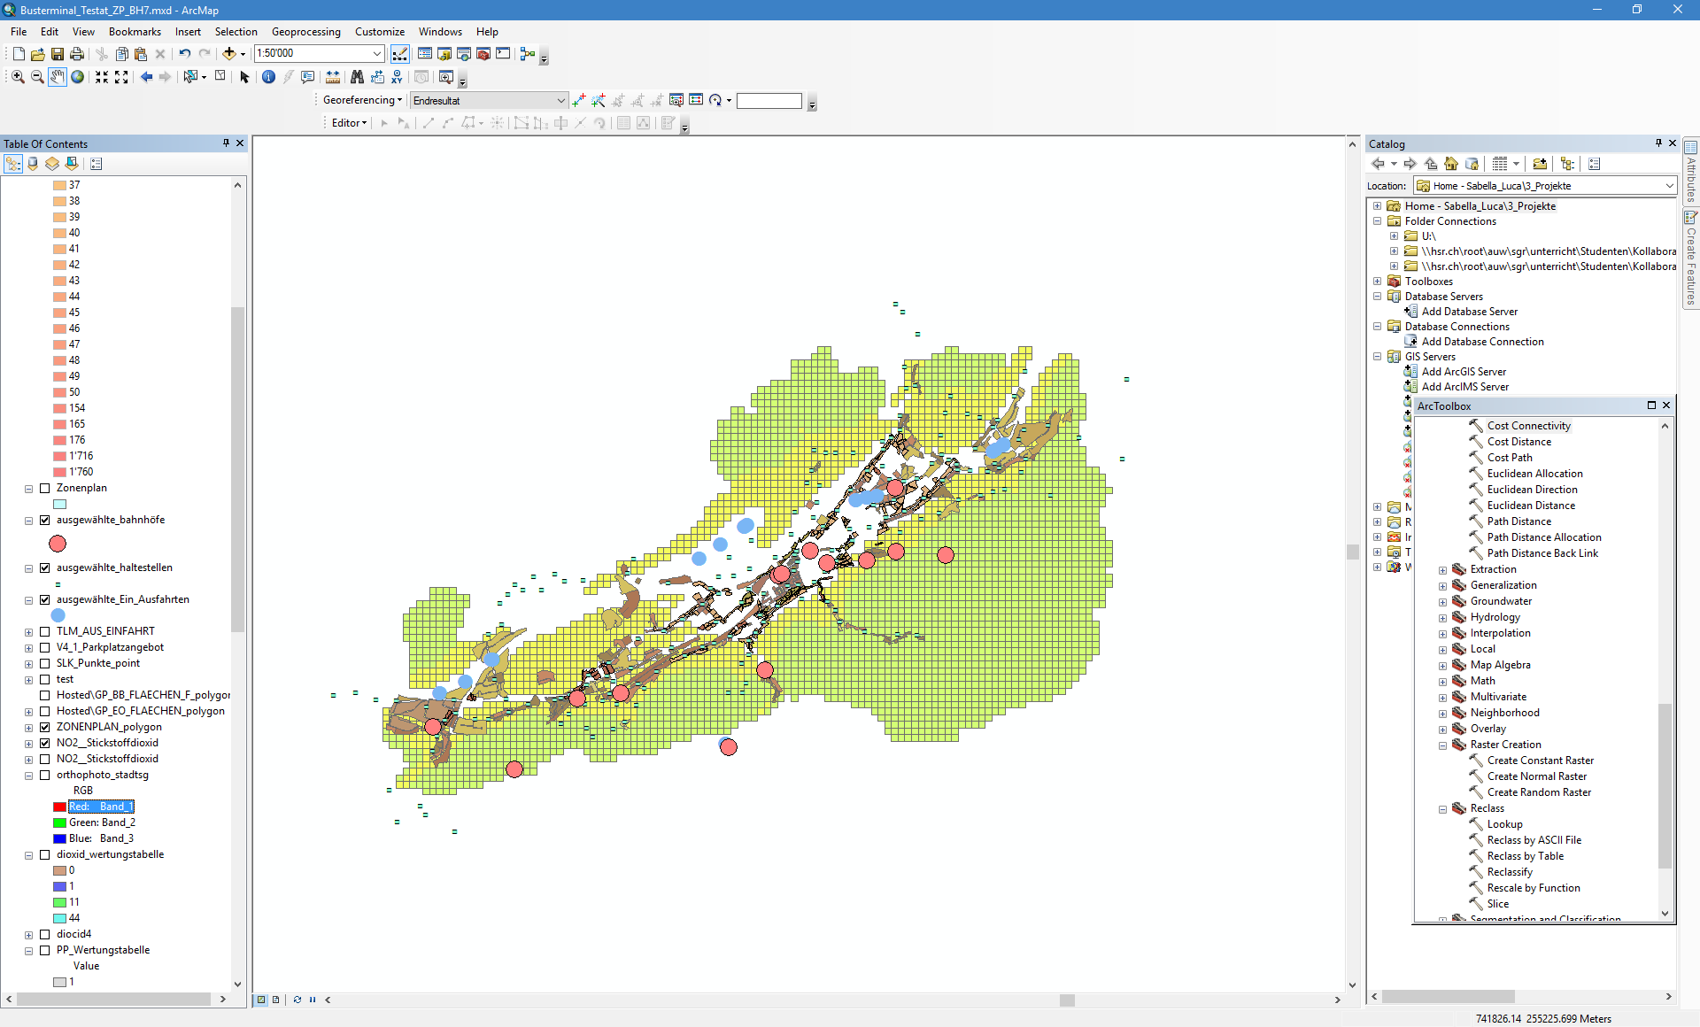Image resolution: width=1700 pixels, height=1027 pixels.
Task: Open the Measure tool
Action: pos(333,77)
